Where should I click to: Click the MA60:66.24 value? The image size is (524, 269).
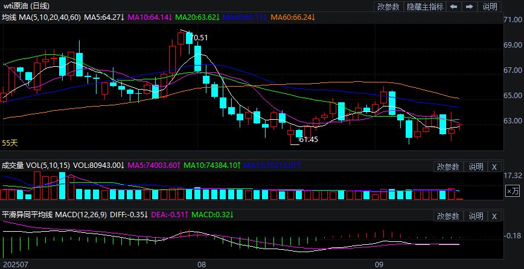(x=293, y=17)
